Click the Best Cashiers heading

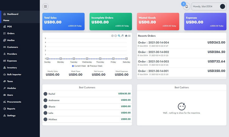coord(182,87)
